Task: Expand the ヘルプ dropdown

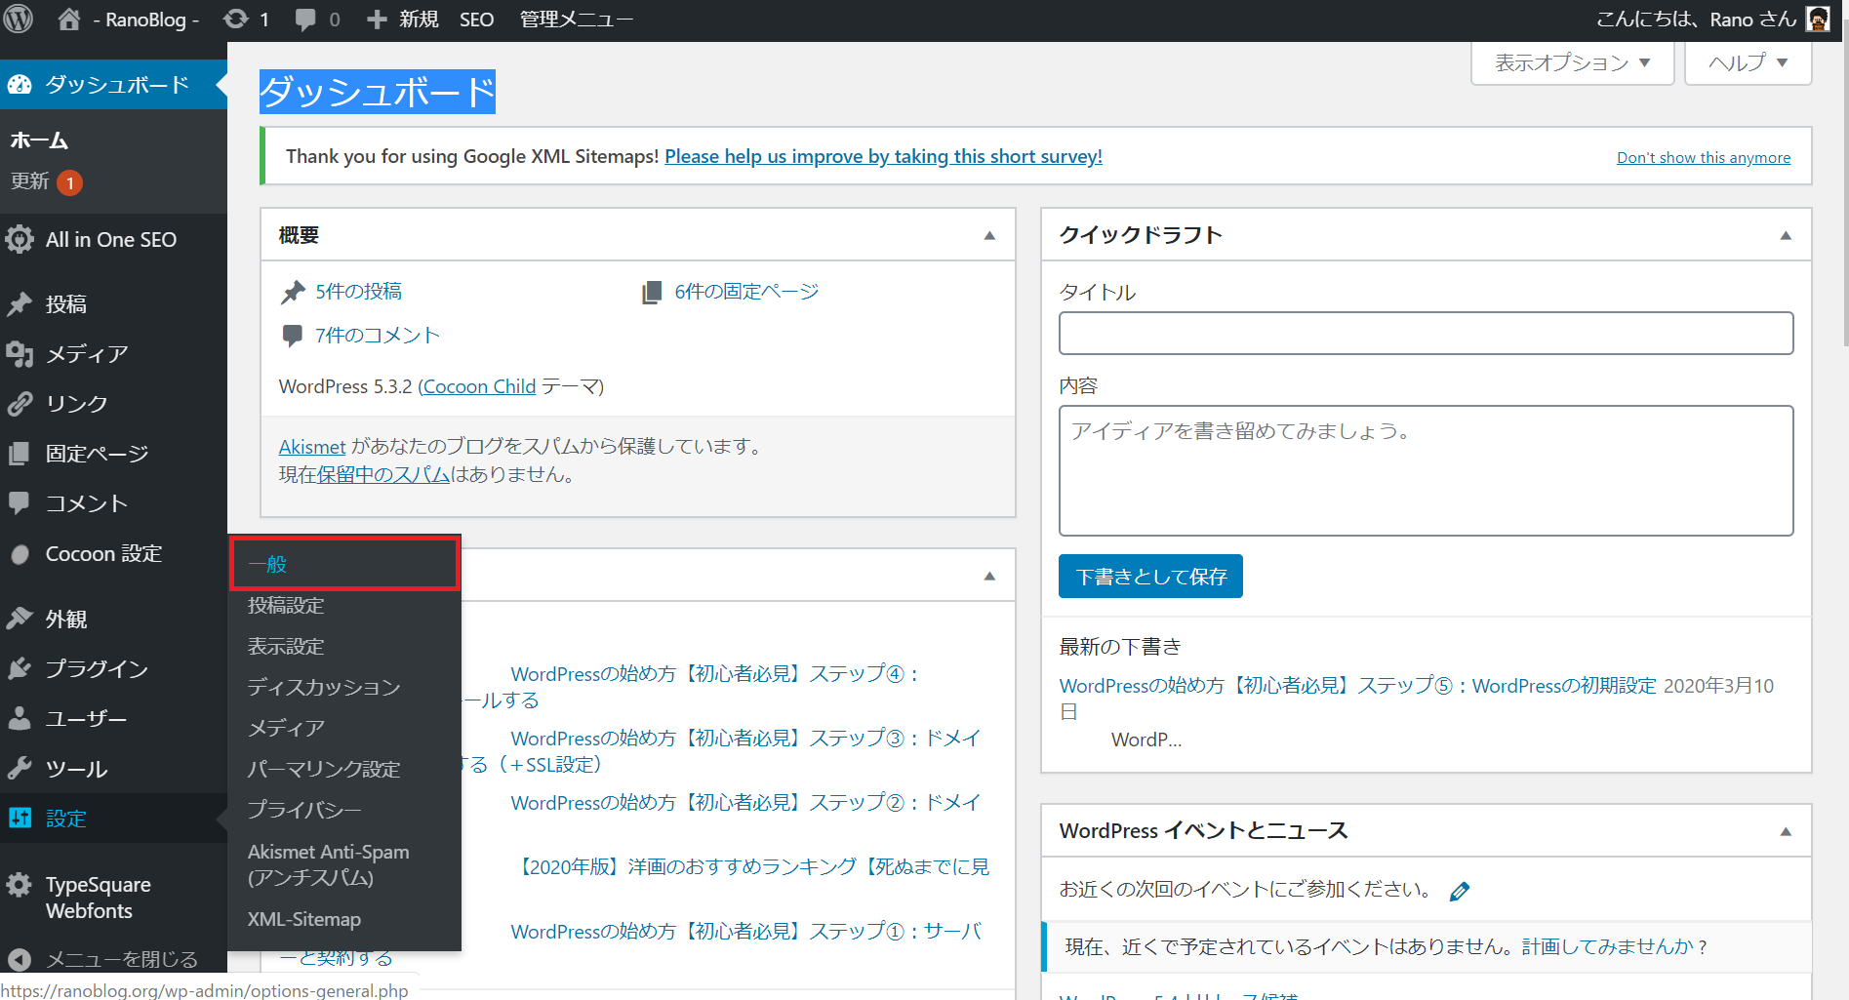Action: click(x=1747, y=62)
